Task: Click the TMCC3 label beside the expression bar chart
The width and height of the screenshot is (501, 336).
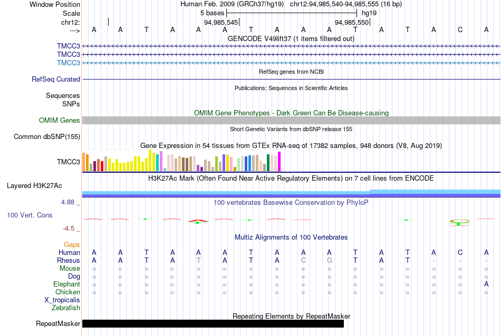Action: click(x=69, y=162)
